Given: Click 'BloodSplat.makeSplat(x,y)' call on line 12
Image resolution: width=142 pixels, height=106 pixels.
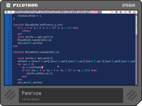Looking at the screenshot, I should pyautogui.click(x=34, y=40).
